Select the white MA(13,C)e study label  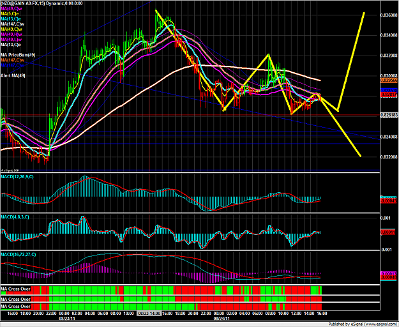coord(11,45)
